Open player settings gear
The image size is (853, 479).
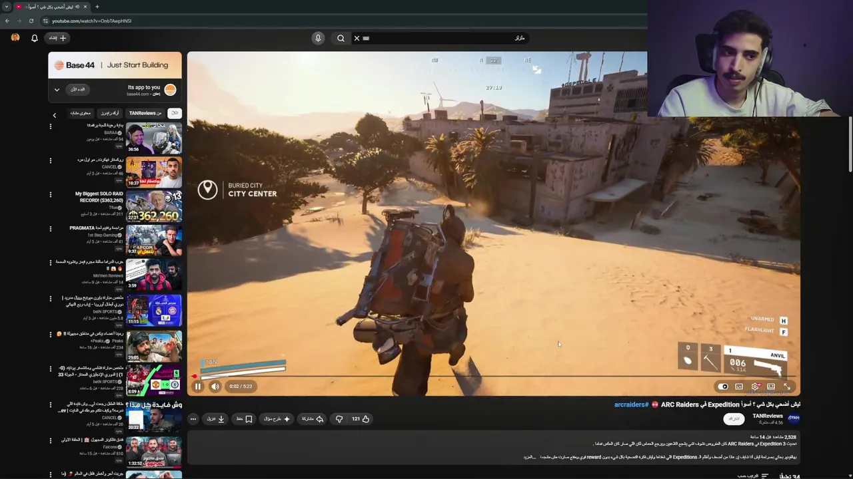tap(755, 387)
